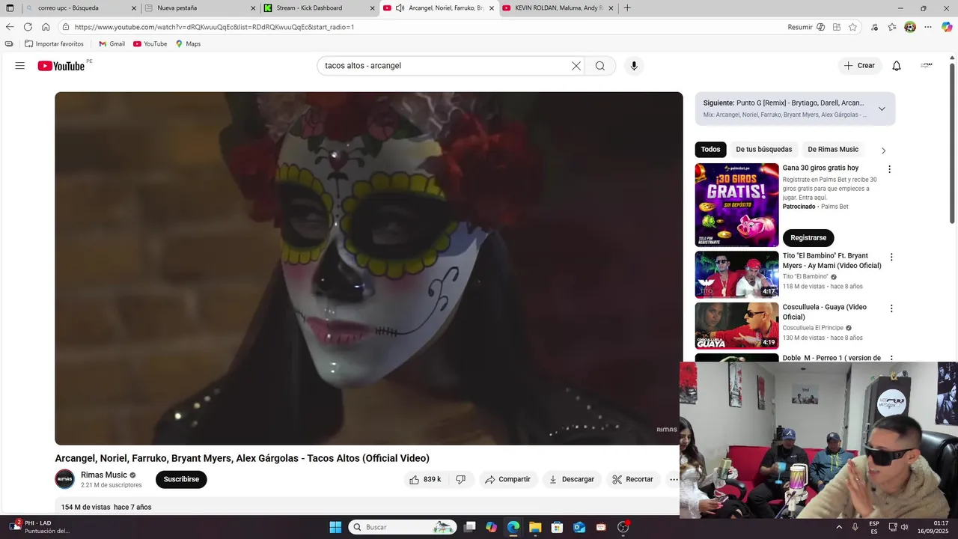Switch to the Nueva pestaña tab
The height and width of the screenshot is (539, 958).
[x=200, y=8]
